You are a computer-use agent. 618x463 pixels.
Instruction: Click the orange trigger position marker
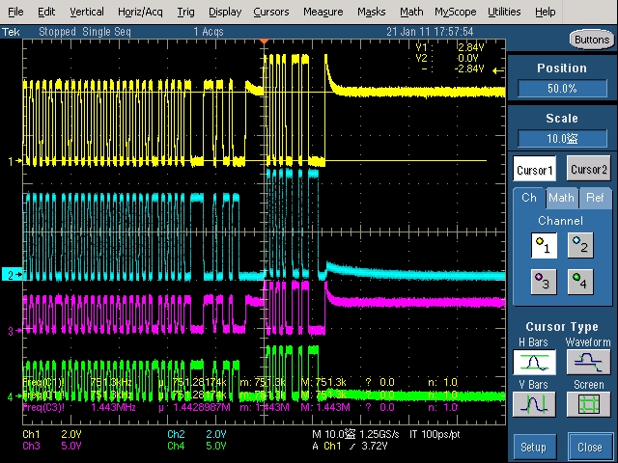[x=264, y=41]
